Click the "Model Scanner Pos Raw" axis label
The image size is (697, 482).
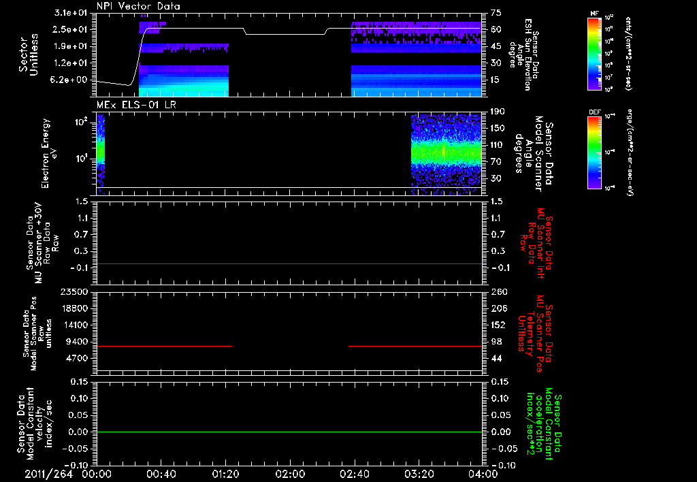tap(37, 334)
